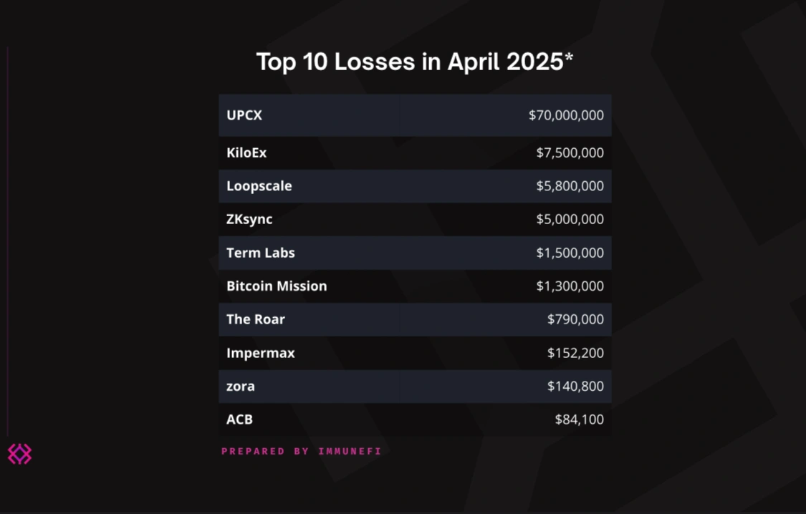The image size is (806, 514).
Task: Click the Impermax table entry
Action: pyautogui.click(x=261, y=353)
